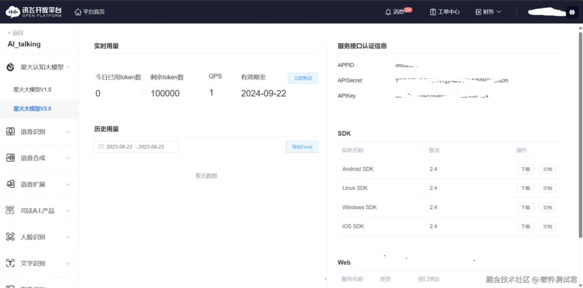583x288 pixels.
Task: Click the 今日已用token数 label
Action: (x=118, y=77)
